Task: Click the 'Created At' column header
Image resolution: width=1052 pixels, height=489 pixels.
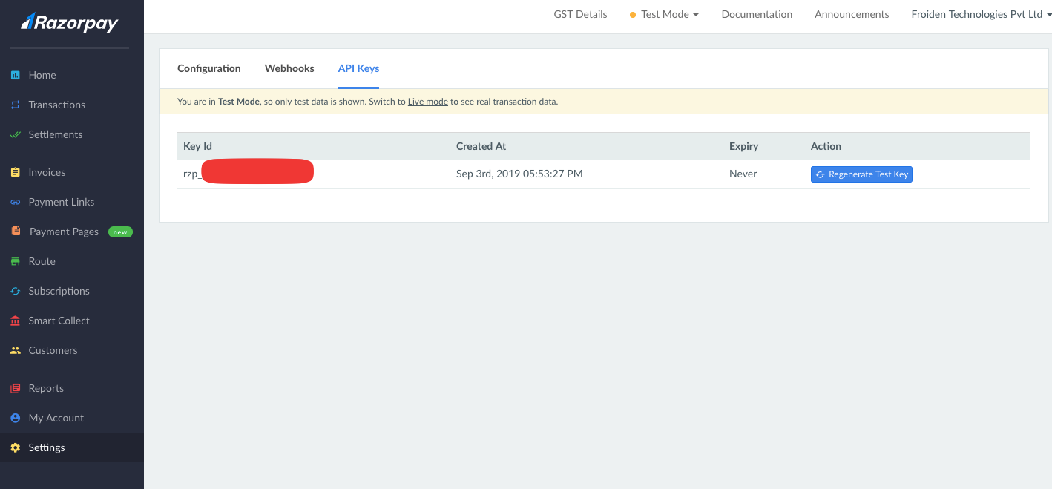Action: 481,146
